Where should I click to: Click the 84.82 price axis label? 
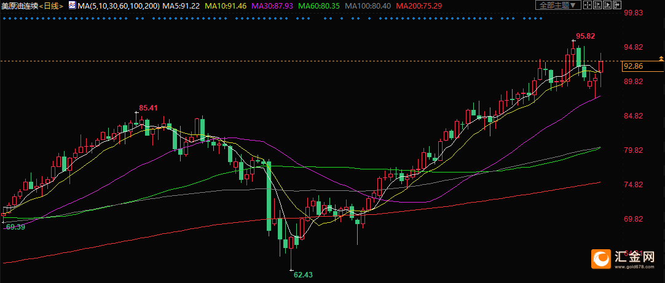click(634, 115)
